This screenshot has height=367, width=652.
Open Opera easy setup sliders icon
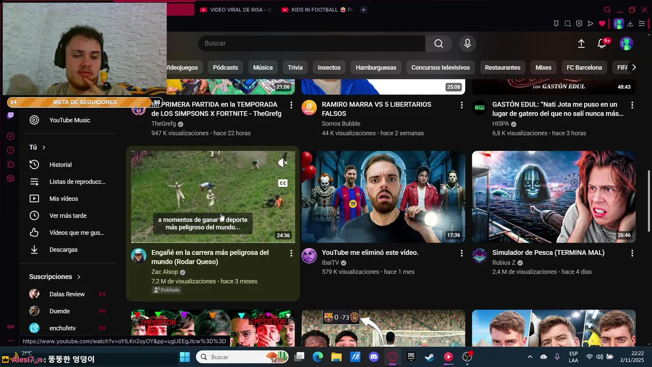pos(642,23)
